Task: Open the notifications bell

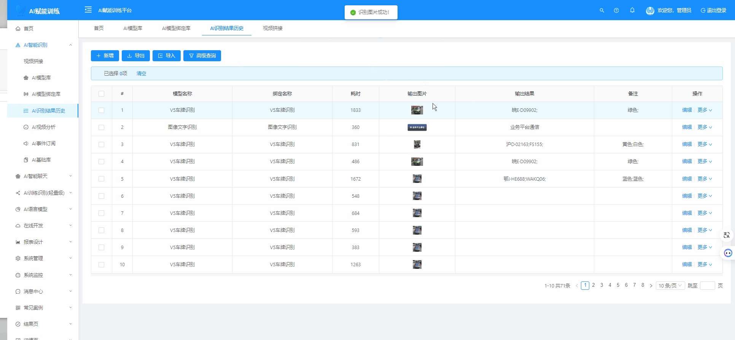Action: tap(632, 10)
